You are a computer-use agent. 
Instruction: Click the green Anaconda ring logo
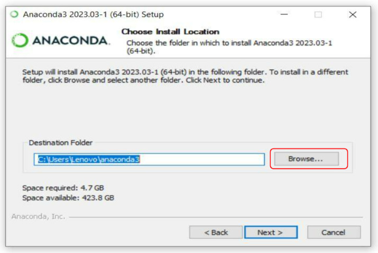(x=20, y=41)
